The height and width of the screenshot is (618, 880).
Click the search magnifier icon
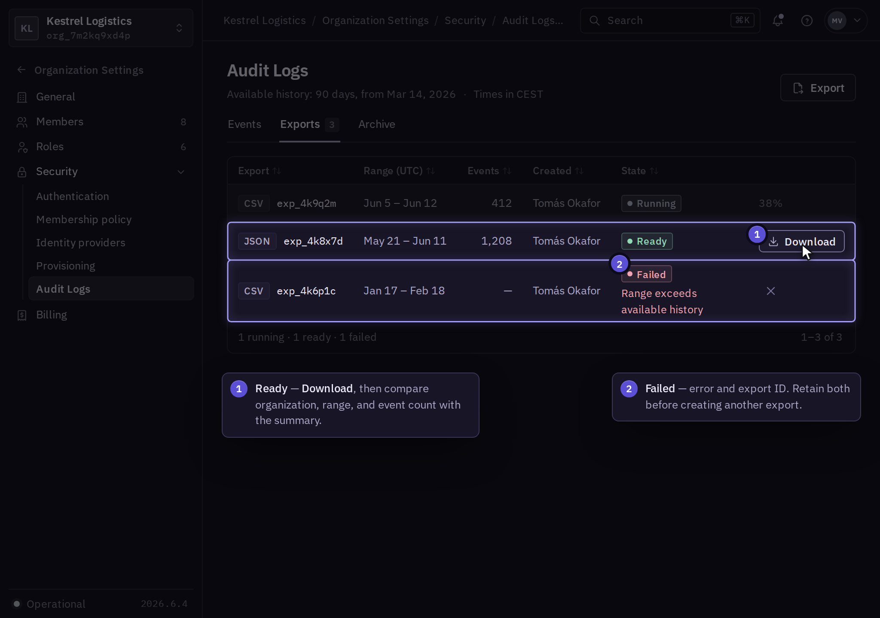tap(595, 21)
